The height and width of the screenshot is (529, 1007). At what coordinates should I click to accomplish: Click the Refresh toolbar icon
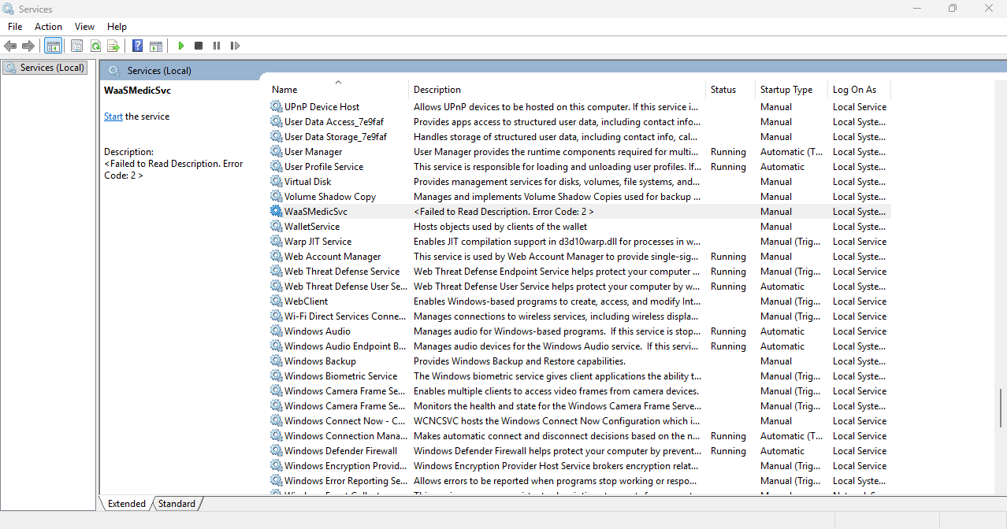[x=95, y=46]
